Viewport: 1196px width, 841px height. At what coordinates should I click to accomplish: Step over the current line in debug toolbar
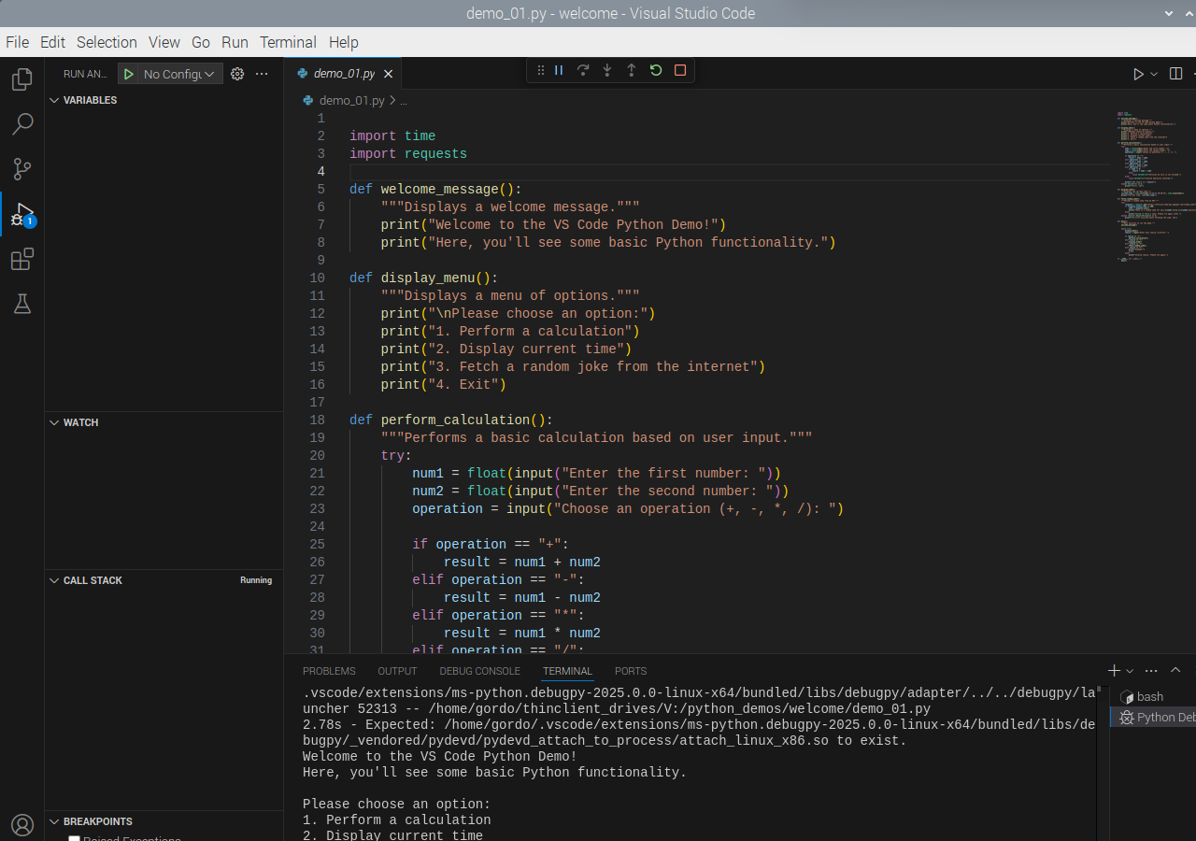(x=583, y=70)
